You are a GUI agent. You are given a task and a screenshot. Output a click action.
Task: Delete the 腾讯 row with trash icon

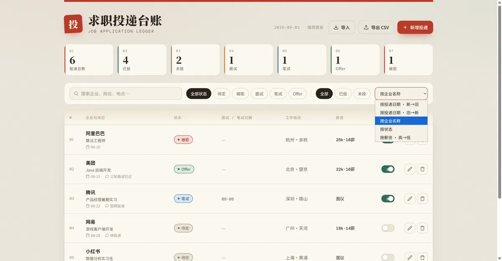coord(423,199)
